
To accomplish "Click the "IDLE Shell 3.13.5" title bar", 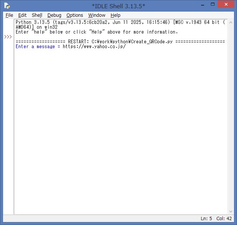I will click(118, 6).
